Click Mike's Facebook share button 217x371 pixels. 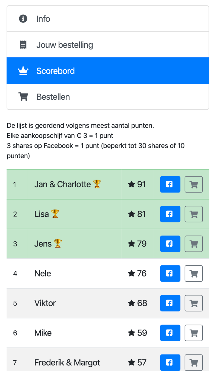click(170, 333)
